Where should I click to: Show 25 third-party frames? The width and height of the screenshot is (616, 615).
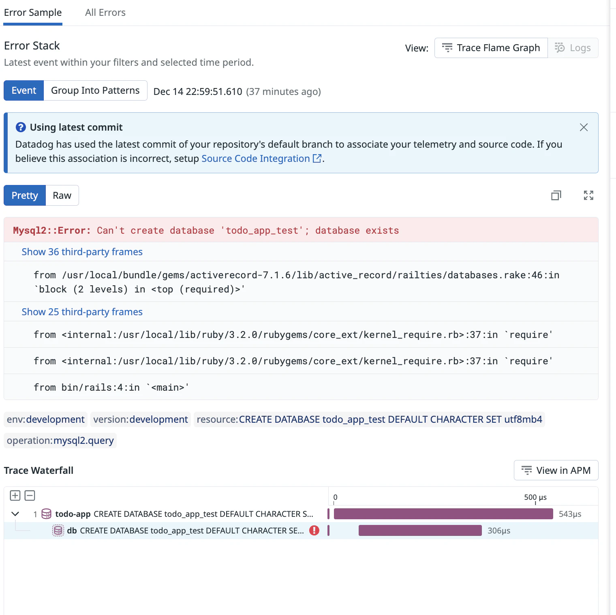(82, 312)
